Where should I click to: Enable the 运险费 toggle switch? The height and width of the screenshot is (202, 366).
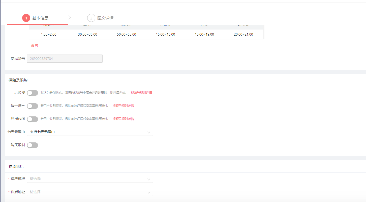click(33, 93)
